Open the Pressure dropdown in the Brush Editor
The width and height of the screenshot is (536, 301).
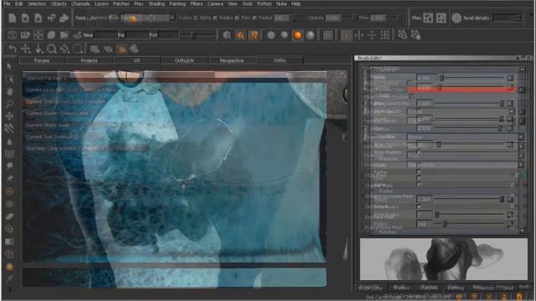pos(466,156)
